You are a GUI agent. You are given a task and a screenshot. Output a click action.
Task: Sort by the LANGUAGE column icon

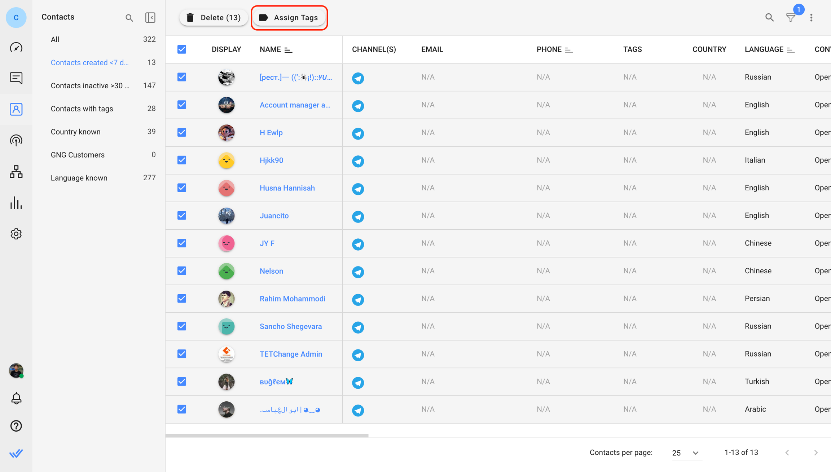pos(791,50)
